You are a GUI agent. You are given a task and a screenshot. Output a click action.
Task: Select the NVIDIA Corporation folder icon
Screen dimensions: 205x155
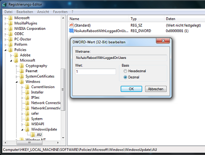[11, 29]
